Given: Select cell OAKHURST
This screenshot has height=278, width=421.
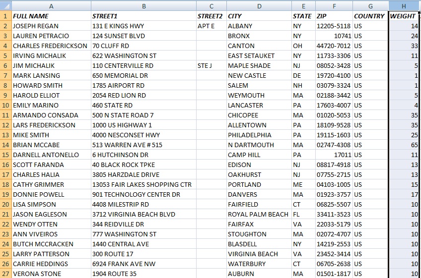Looking at the screenshot, I should 259,175.
